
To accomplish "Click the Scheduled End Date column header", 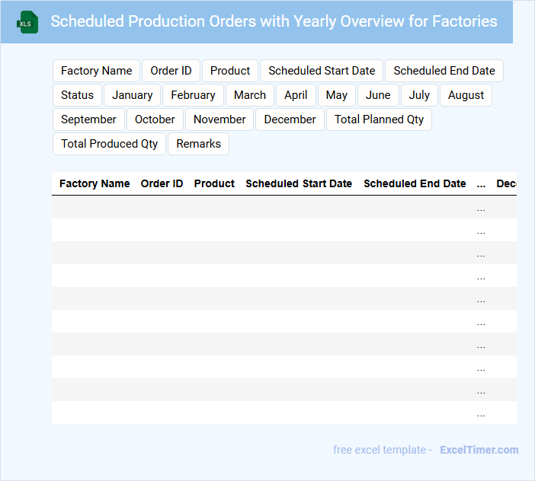I will [415, 183].
